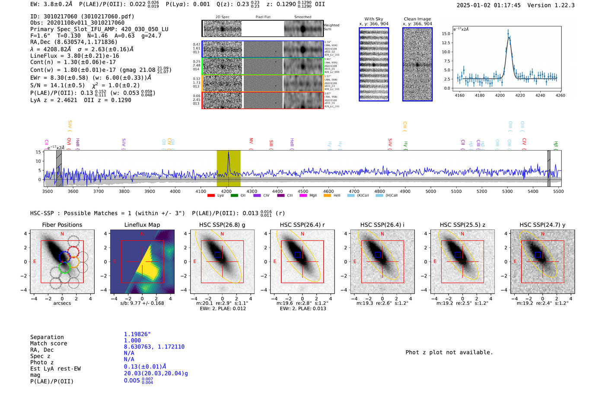
Task: Select the red-bordered fiber spectrum row
Action: [x=263, y=100]
